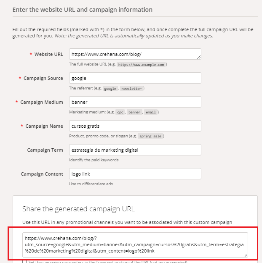Click the Campaign Term input field
The image size is (262, 263).
coord(135,150)
